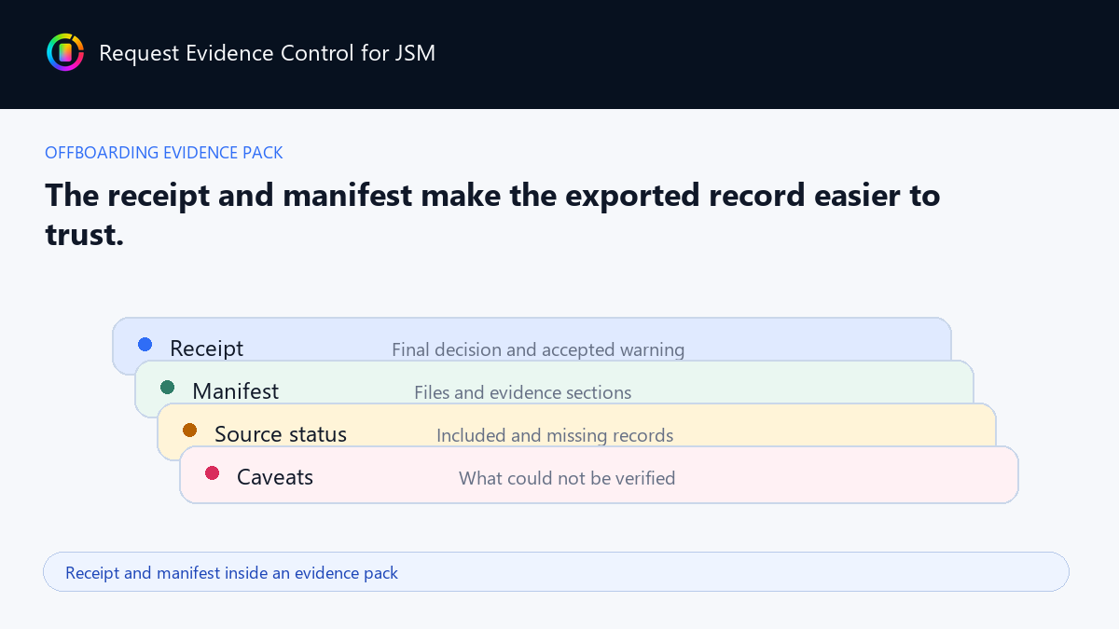Click the colorful ring app logo
Screen dimensions: 1119x629
[65, 52]
